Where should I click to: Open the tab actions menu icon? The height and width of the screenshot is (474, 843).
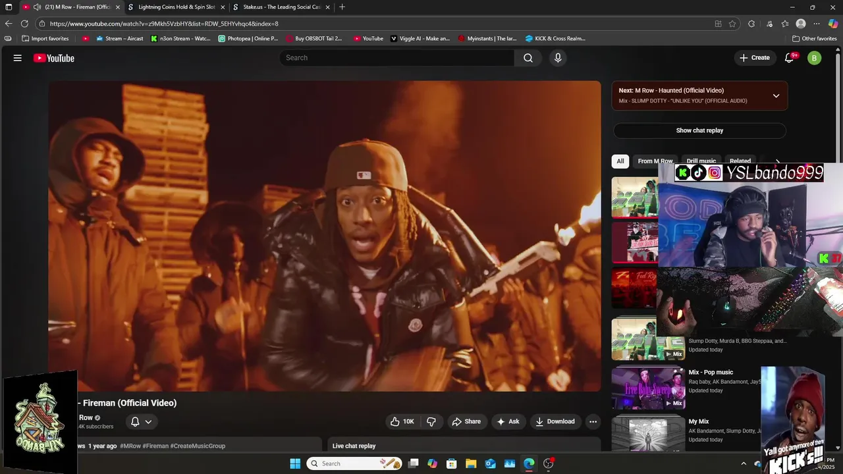[9, 7]
